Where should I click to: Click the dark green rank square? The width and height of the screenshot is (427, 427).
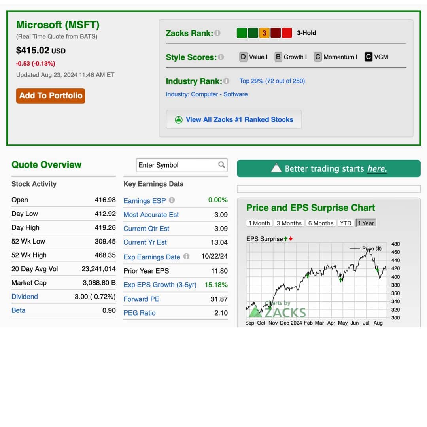(253, 33)
